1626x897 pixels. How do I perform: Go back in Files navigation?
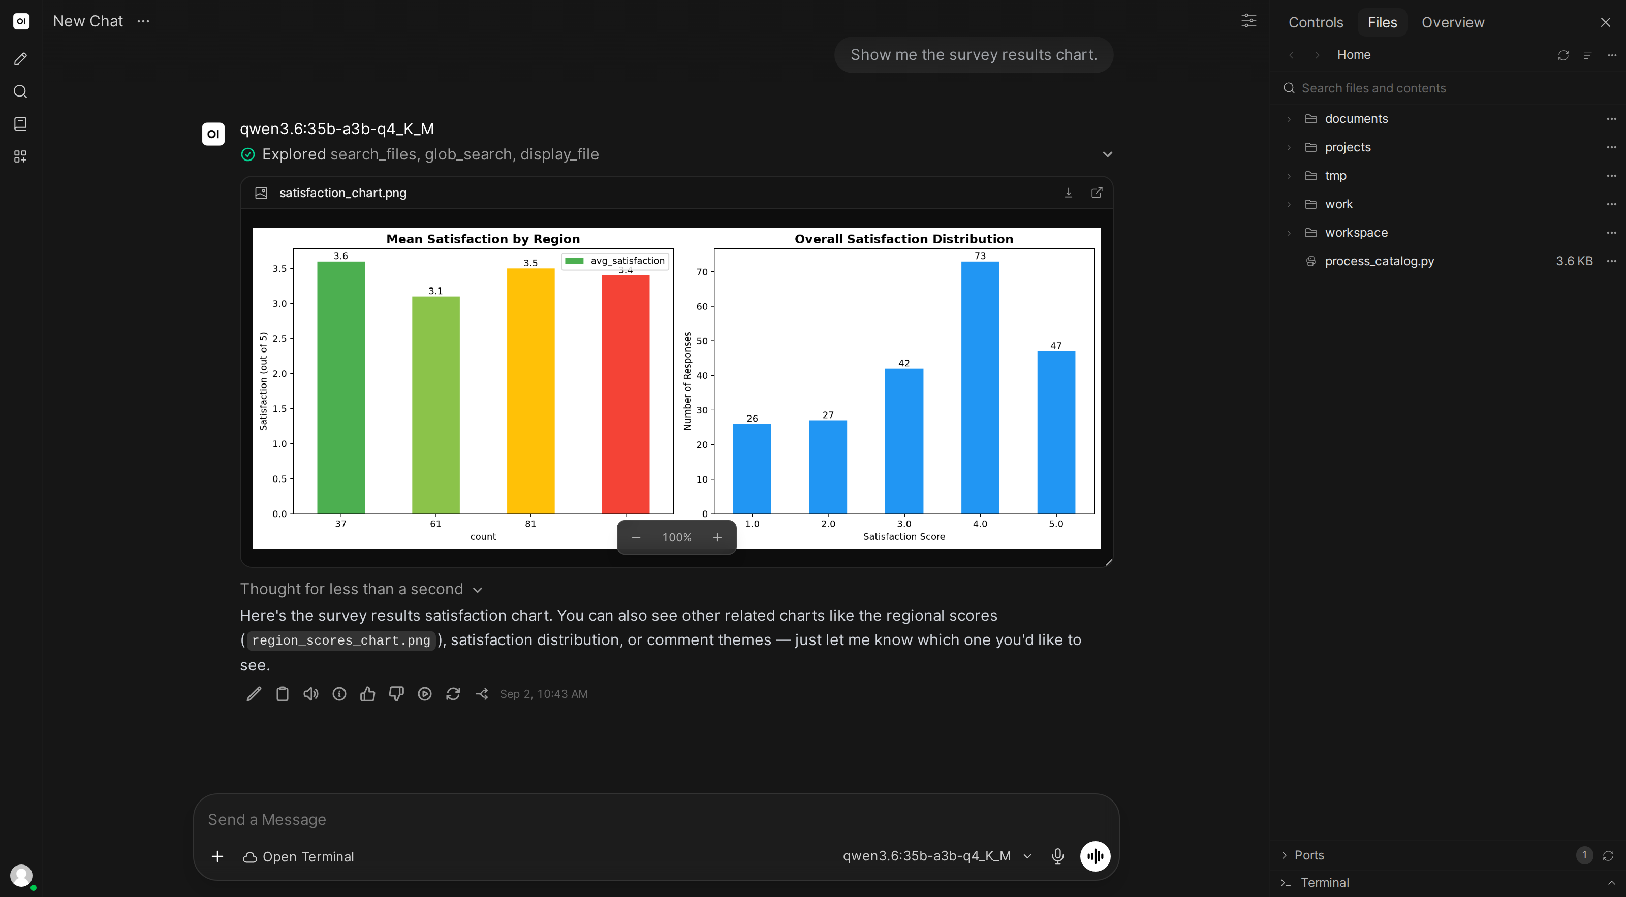[1292, 55]
